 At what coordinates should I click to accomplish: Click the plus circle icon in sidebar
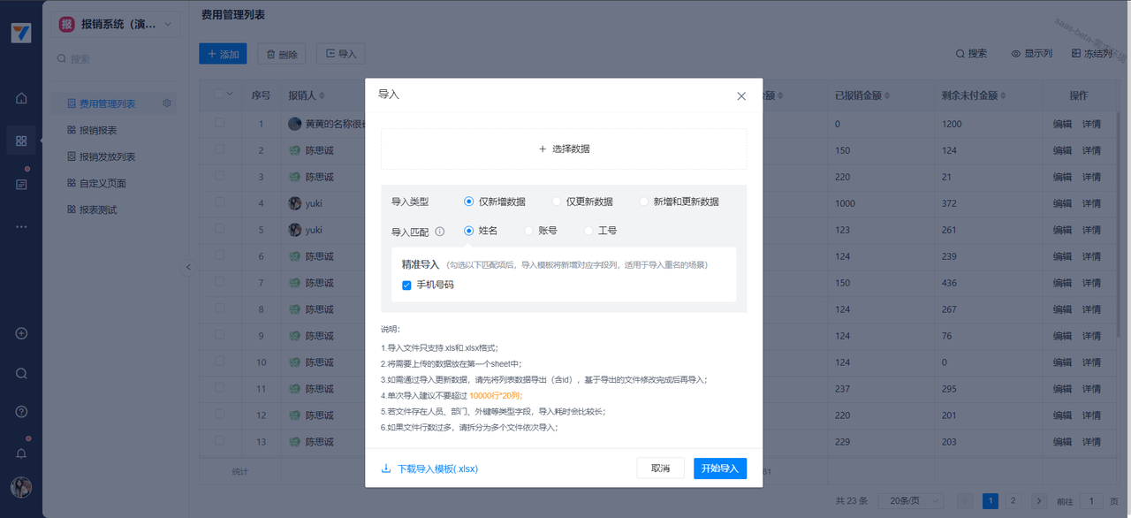coord(21,333)
